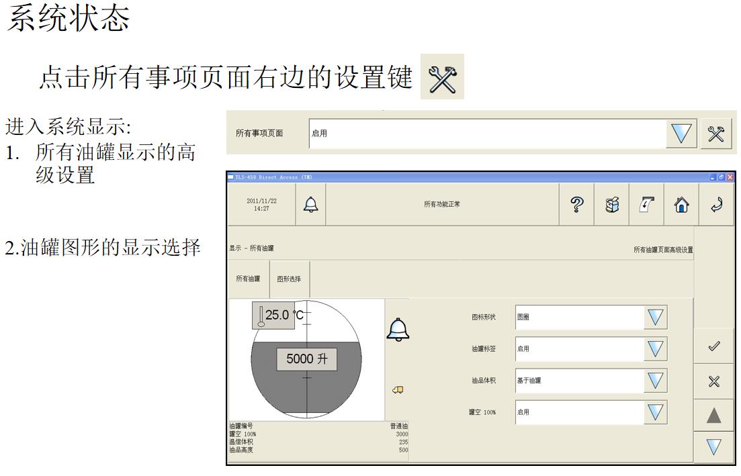
Task: Open the 所有事项页面 dropdown arrow
Action: (682, 134)
